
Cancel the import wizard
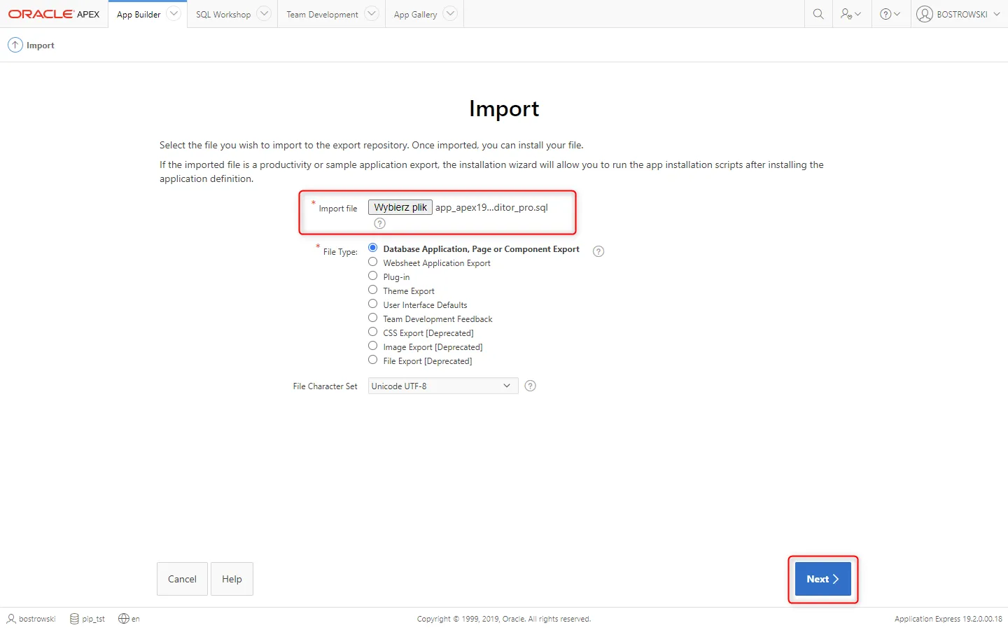point(182,579)
